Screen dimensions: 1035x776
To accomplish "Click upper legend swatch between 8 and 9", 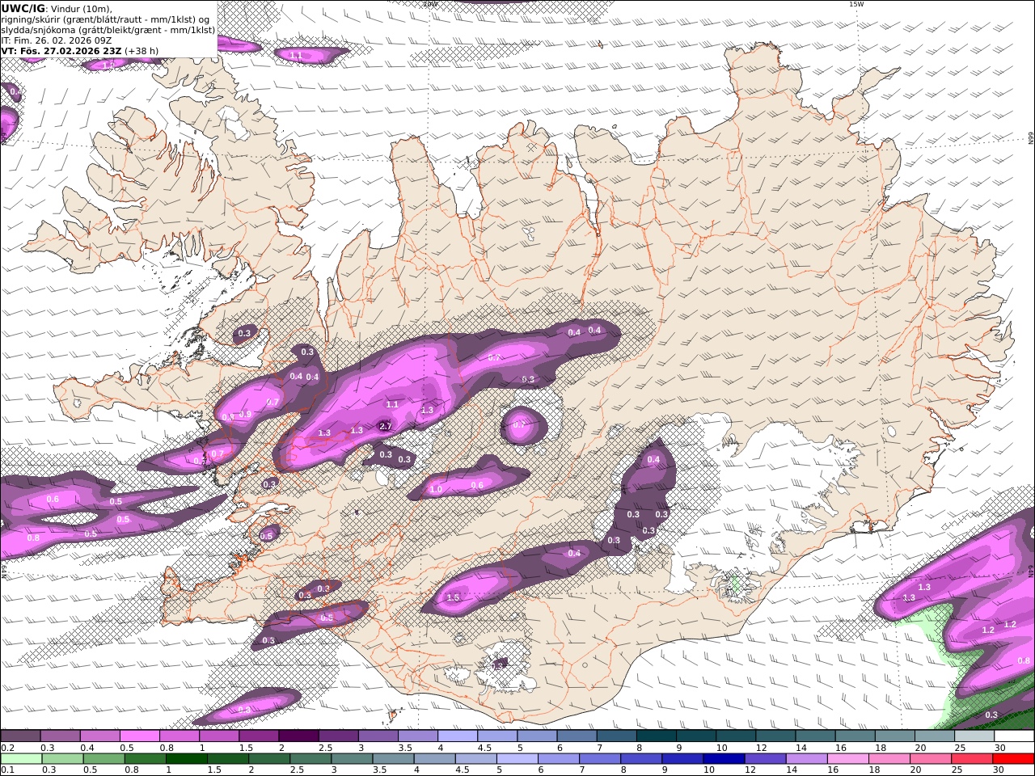I will [657, 736].
